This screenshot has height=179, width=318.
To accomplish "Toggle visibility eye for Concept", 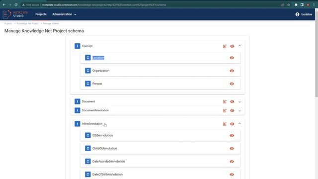I will tap(232, 46).
